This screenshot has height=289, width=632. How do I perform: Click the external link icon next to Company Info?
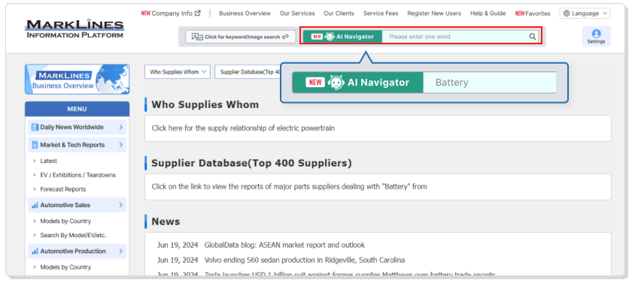pyautogui.click(x=197, y=14)
